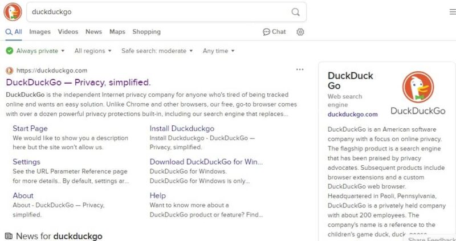Viewport: 456px width, 241px height.
Task: Select the All search tab
Action: [14, 32]
